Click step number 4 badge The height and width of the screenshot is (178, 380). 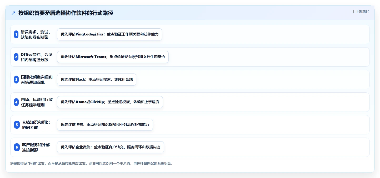(x=16, y=102)
